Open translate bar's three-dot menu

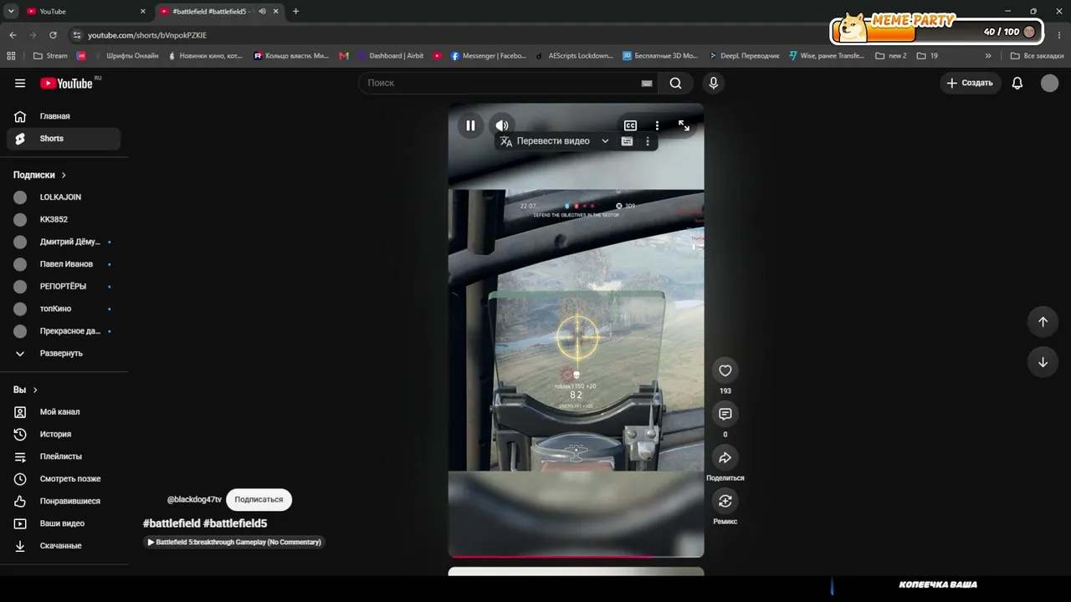pyautogui.click(x=647, y=141)
